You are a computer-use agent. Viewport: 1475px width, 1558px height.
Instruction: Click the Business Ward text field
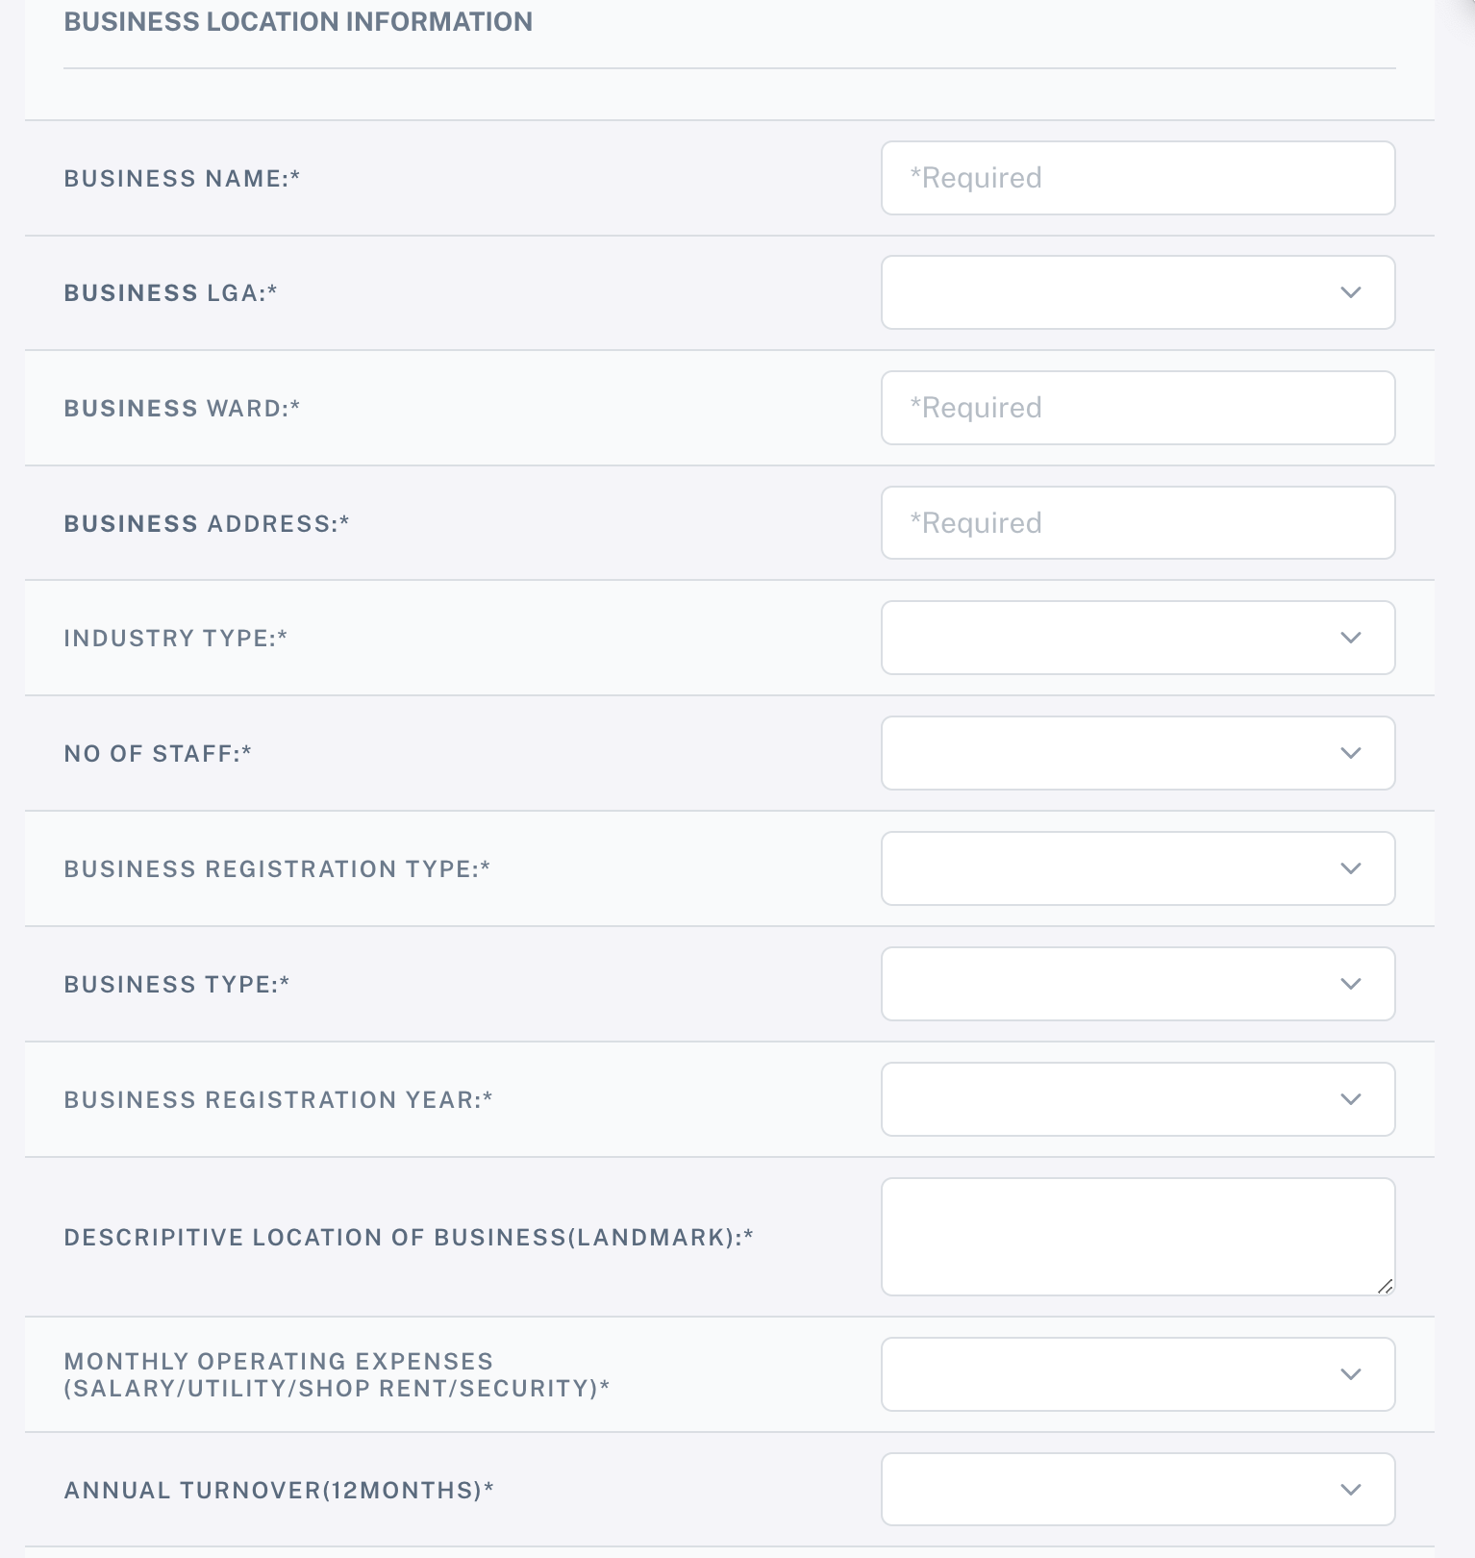(x=1137, y=408)
